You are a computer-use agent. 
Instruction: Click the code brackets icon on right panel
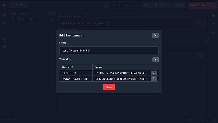[x=213, y=24]
